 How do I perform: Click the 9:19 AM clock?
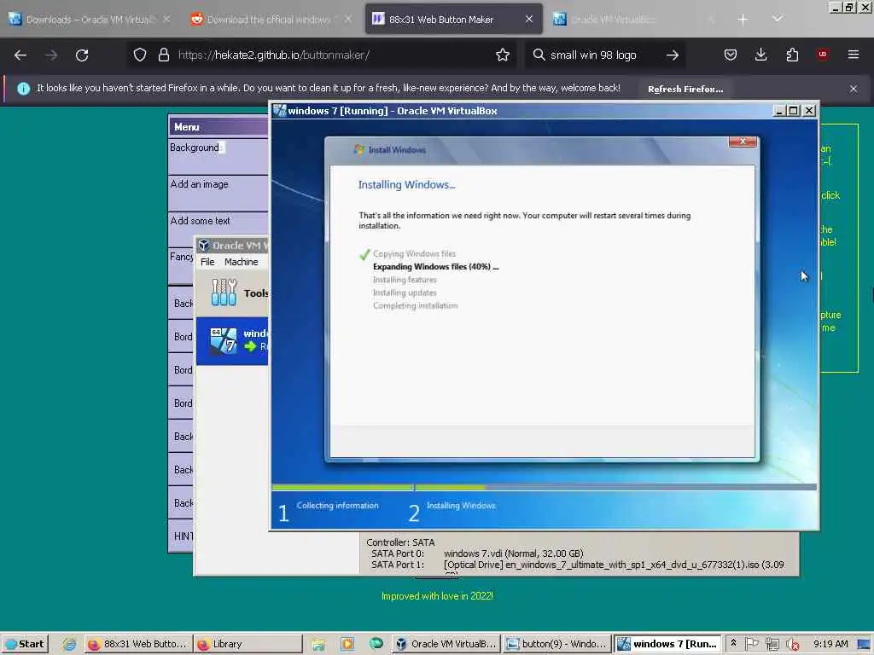point(830,644)
